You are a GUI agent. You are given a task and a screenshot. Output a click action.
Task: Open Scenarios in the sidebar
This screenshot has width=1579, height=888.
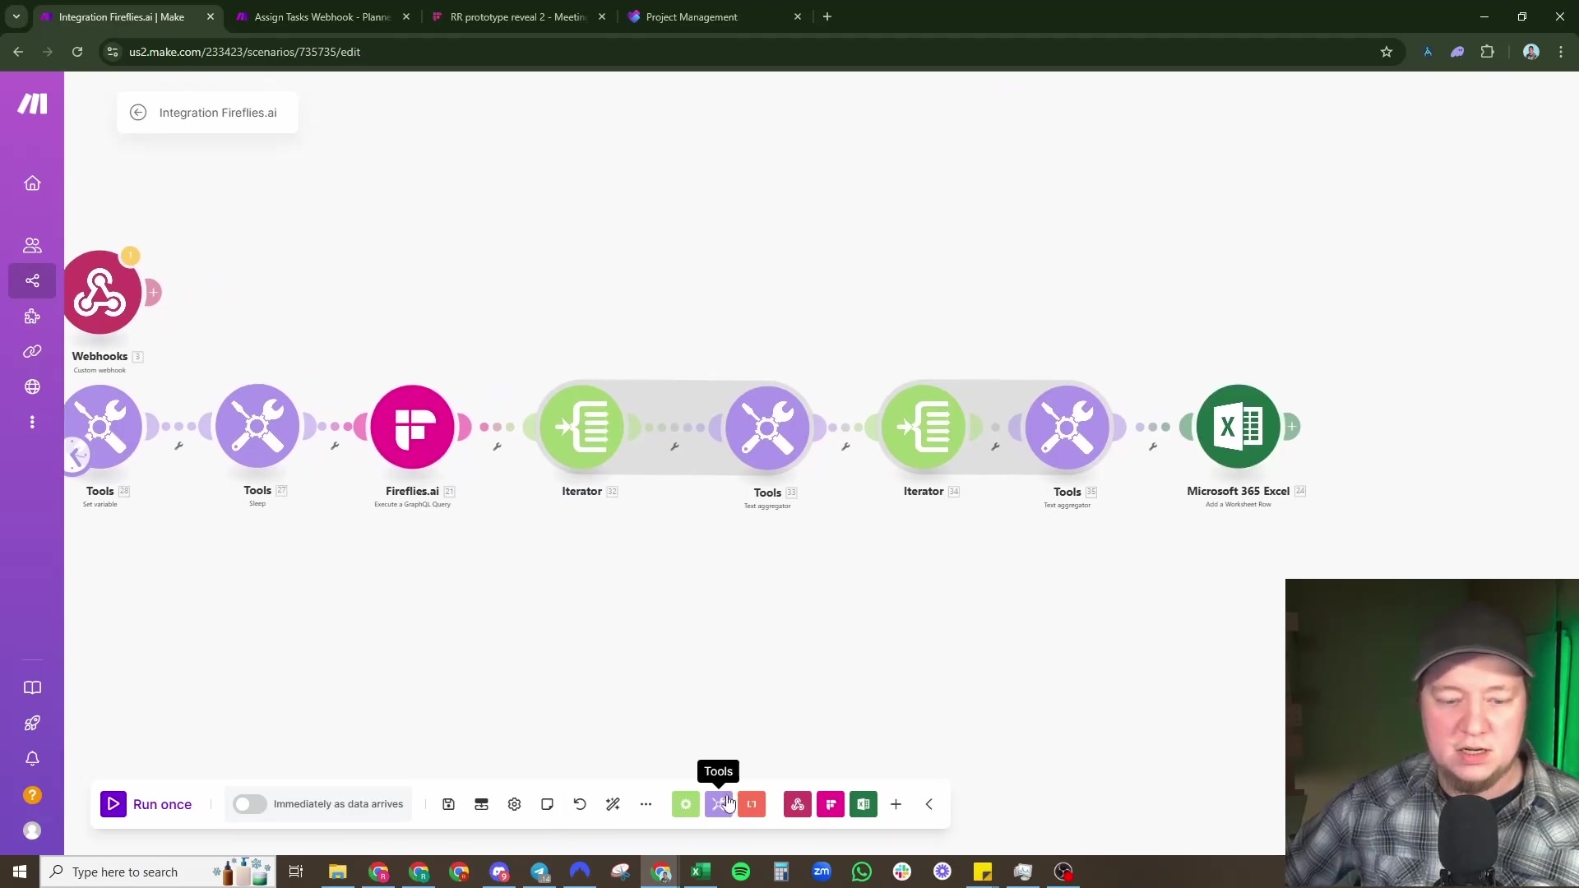32,280
